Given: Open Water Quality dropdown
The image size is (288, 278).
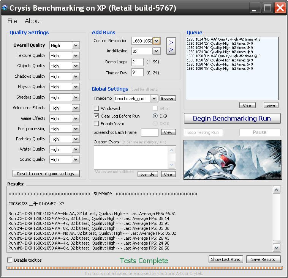Looking at the screenshot, I should click(76, 149).
